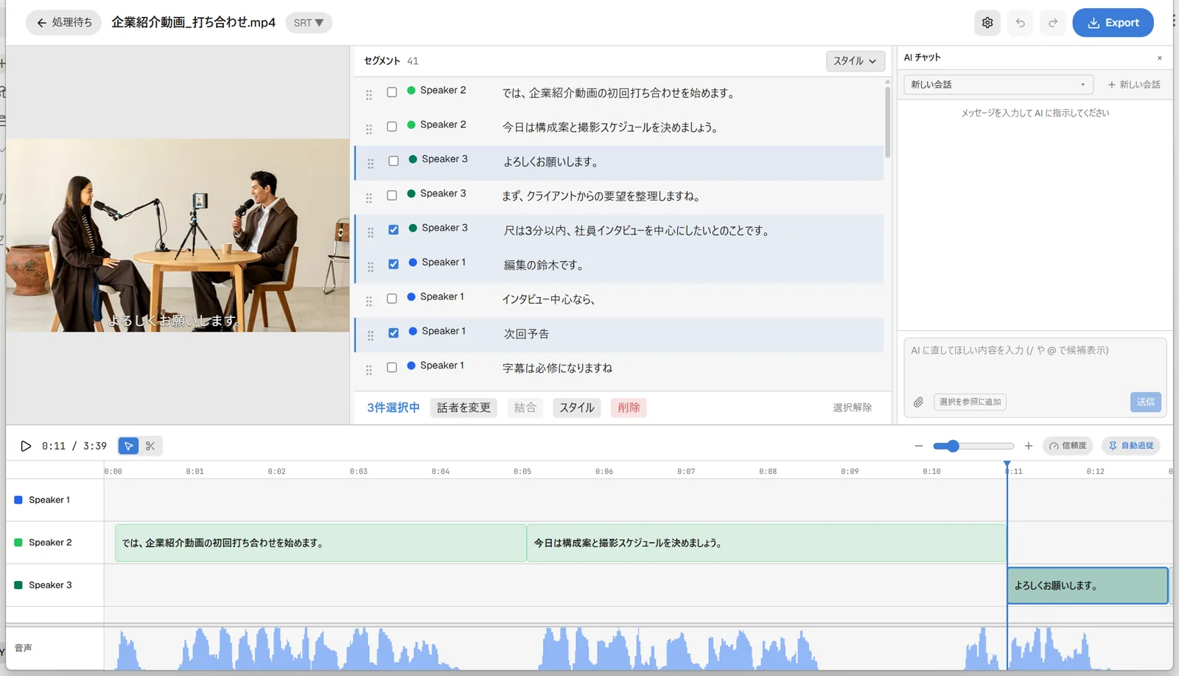Click the drag handle beside よろしくお願いします。
The image size is (1179, 676).
coord(370,164)
